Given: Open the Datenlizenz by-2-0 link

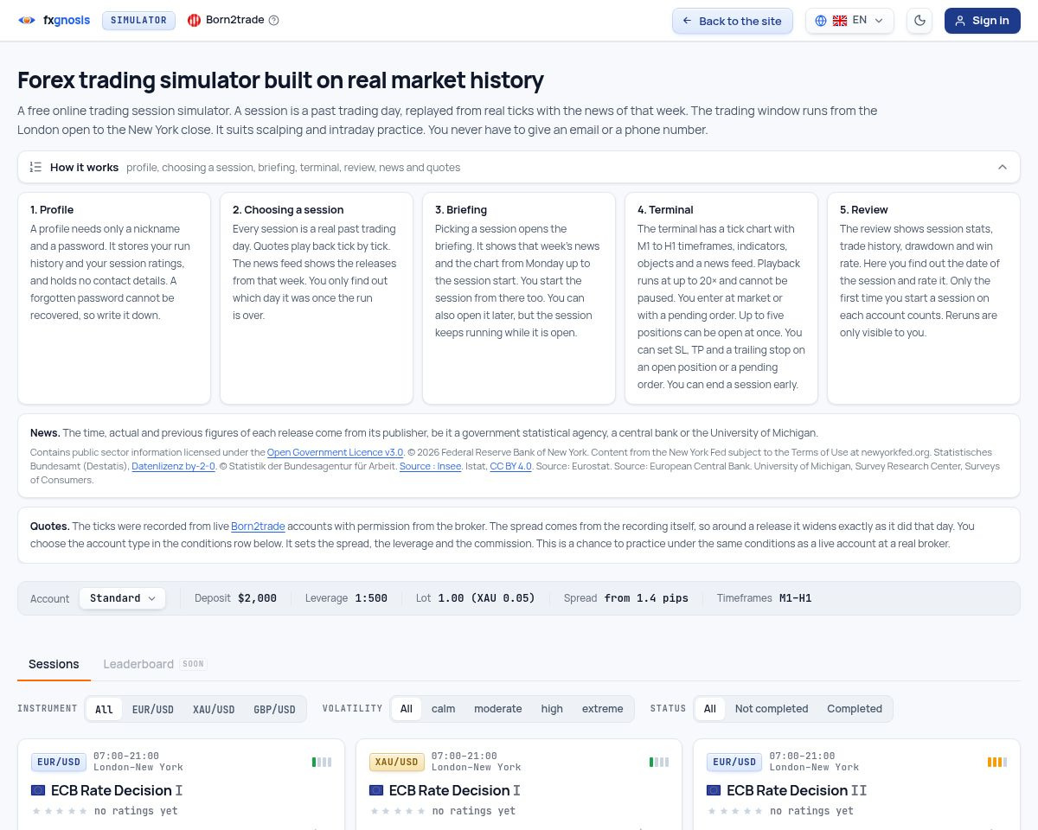Looking at the screenshot, I should click(173, 466).
